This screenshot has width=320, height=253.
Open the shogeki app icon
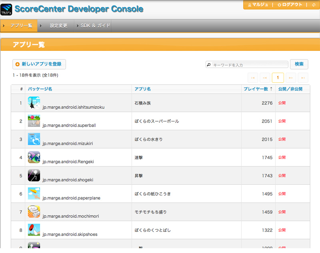[34, 175]
